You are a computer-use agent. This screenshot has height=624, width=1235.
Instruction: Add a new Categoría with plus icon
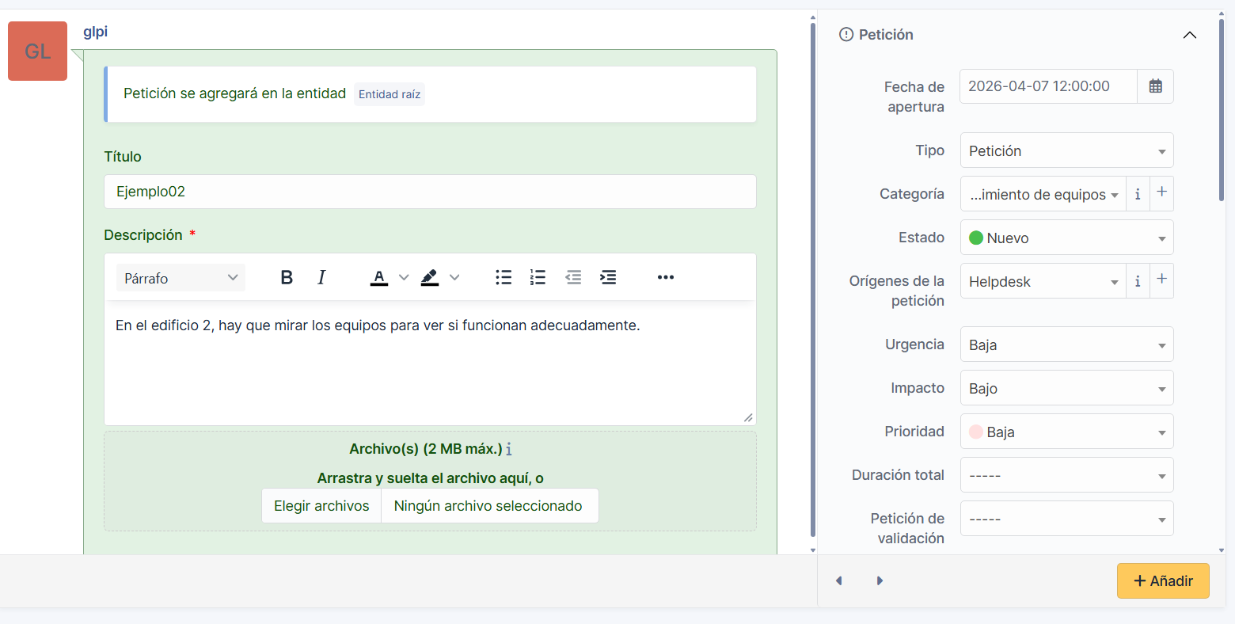1161,193
